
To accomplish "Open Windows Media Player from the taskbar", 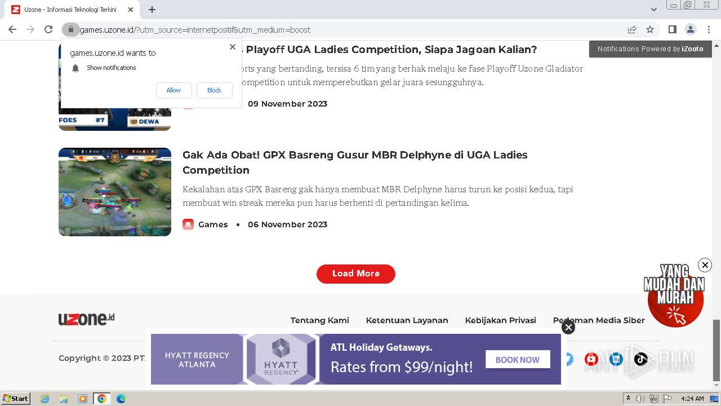I will click(83, 399).
